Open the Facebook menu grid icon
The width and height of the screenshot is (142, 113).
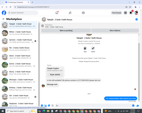(x=126, y=13)
